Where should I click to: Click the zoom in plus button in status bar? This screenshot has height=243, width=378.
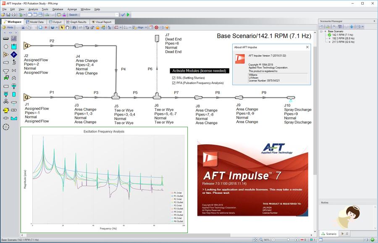pos(296,240)
